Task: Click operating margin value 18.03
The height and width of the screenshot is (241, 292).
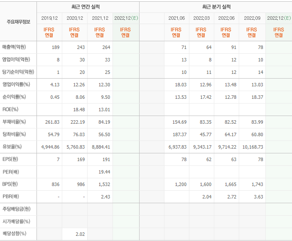Action: click(181, 85)
